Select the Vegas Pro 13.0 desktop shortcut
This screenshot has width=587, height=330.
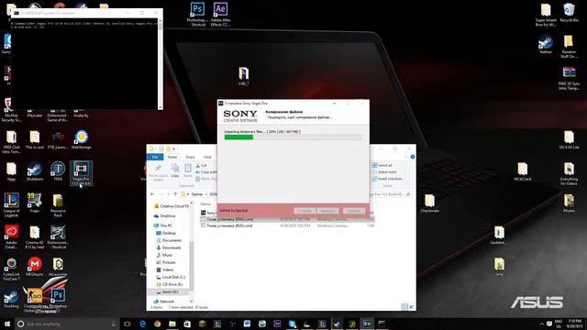81,173
